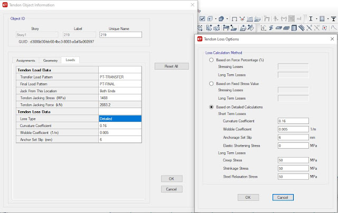Open dropdown arrow beside the 3D object icon

(x=227, y=19)
